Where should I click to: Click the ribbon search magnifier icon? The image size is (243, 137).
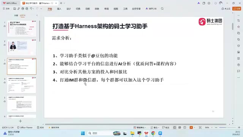162,9
